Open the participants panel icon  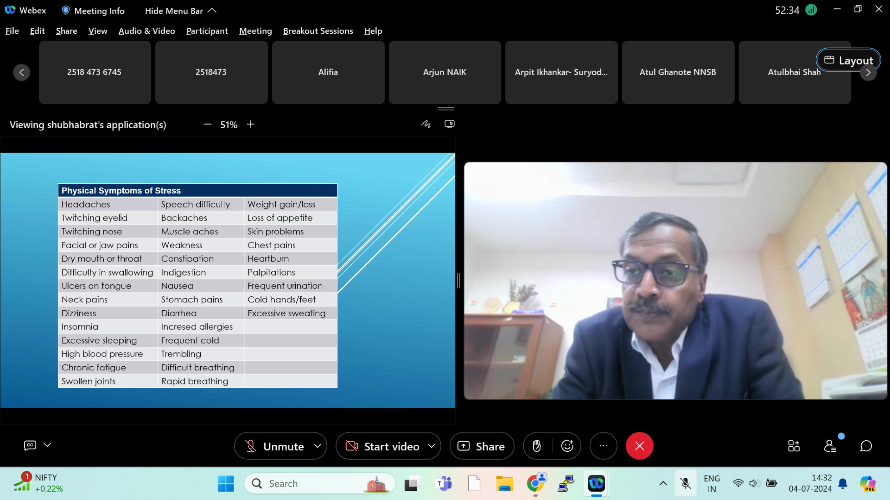point(830,446)
